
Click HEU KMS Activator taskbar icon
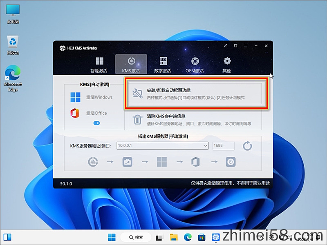click(216, 237)
